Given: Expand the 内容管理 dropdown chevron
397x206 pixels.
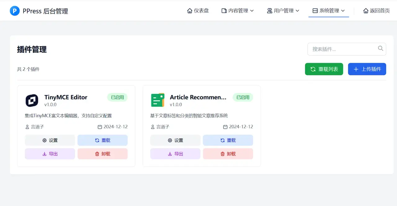Looking at the screenshot, I should tap(252, 11).
